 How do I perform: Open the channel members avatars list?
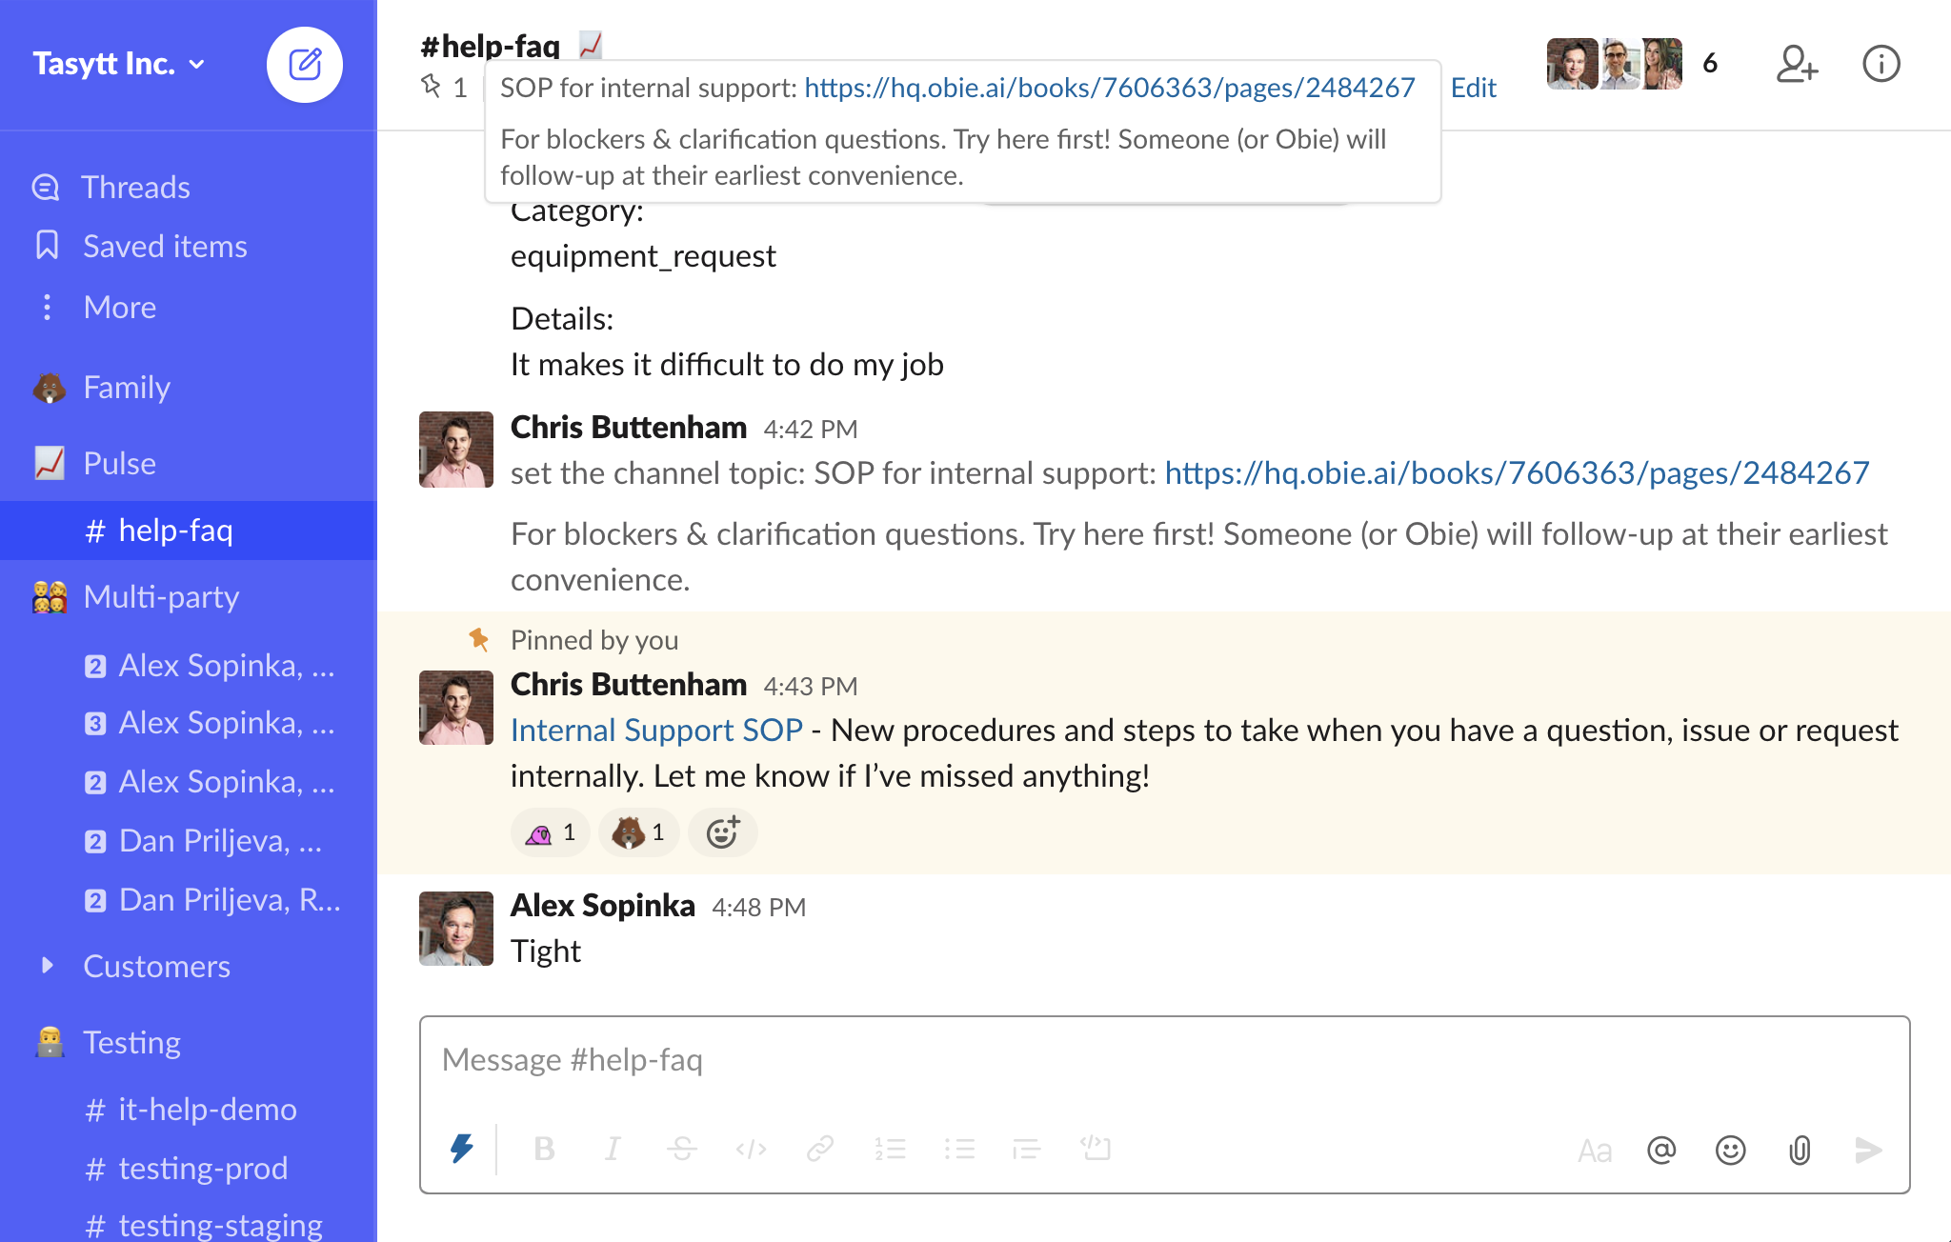coord(1614,64)
